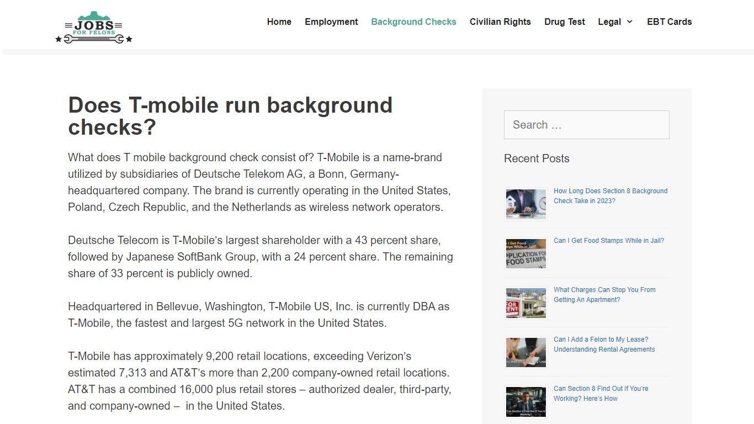Viewport: 754px width, 424px height.
Task: Click the For Rent sign thumbnail
Action: (x=526, y=303)
